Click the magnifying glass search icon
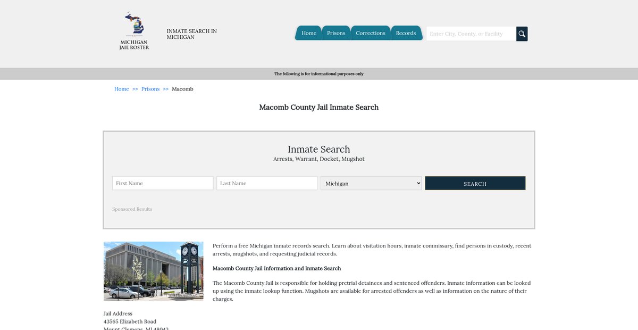Screen dimensions: 638x330 [x=522, y=34]
